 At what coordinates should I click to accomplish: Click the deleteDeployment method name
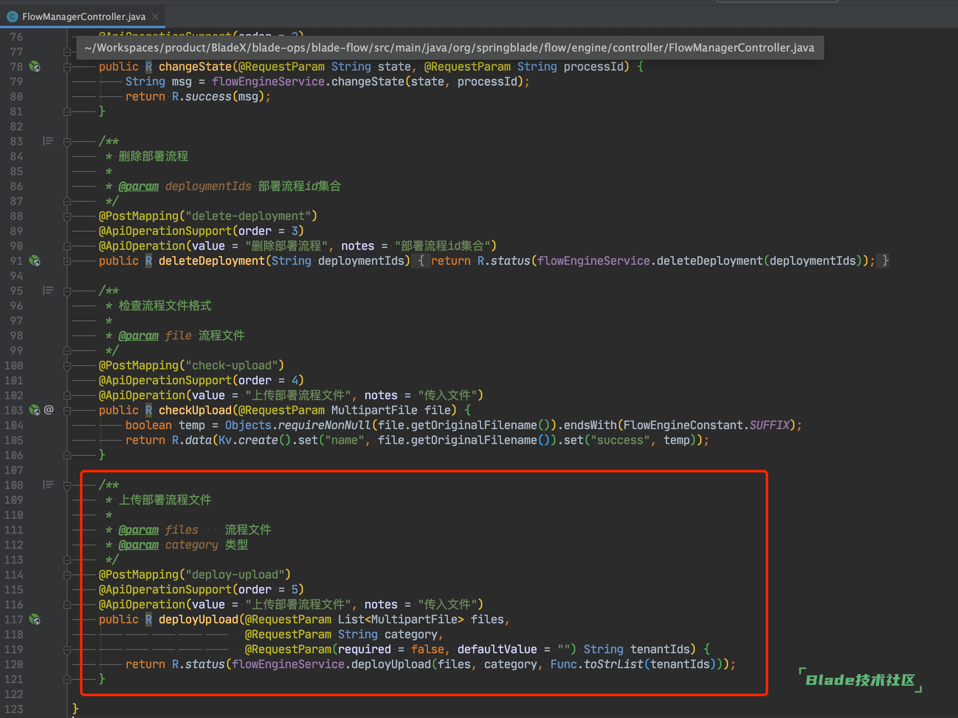click(x=212, y=261)
